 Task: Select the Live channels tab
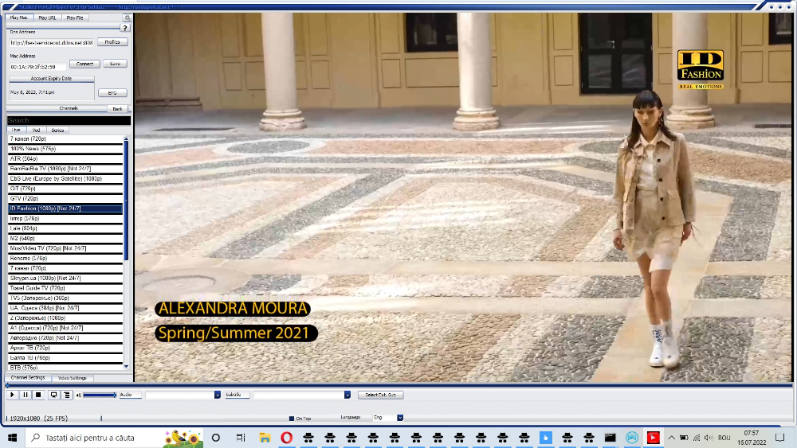coord(16,131)
